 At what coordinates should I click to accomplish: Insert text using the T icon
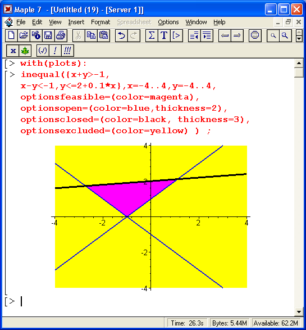click(164, 35)
